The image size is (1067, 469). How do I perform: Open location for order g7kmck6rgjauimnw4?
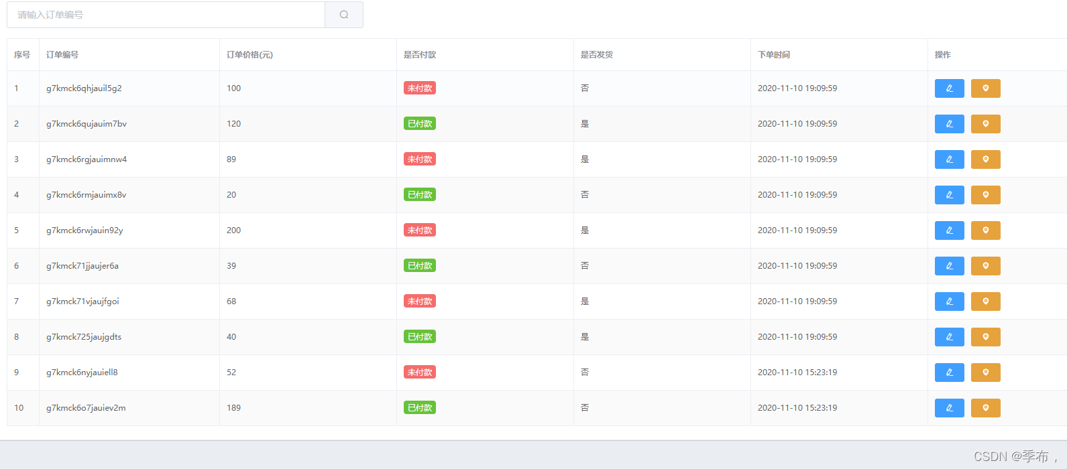pyautogui.click(x=985, y=159)
